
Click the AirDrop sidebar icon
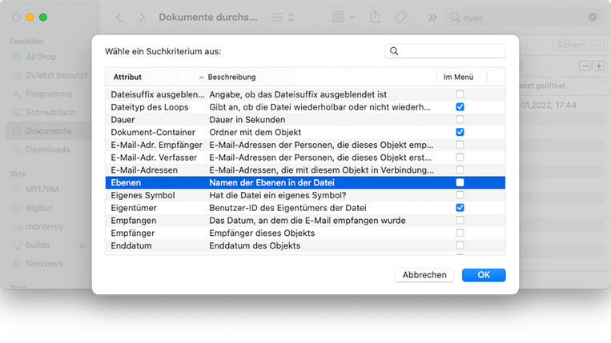(16, 58)
